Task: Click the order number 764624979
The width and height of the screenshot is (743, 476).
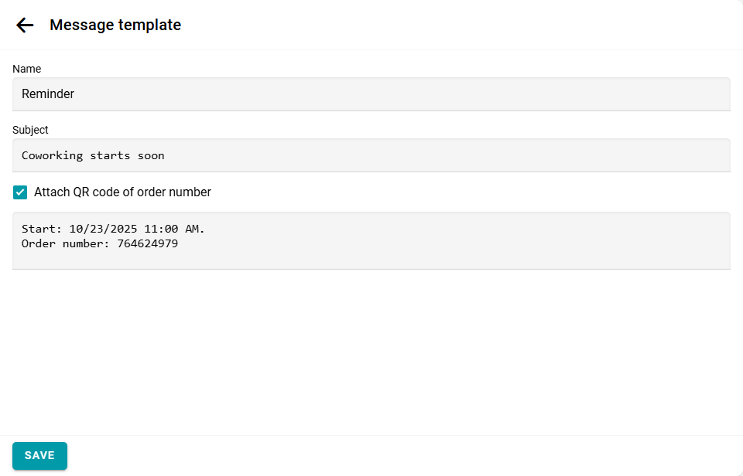Action: point(147,244)
